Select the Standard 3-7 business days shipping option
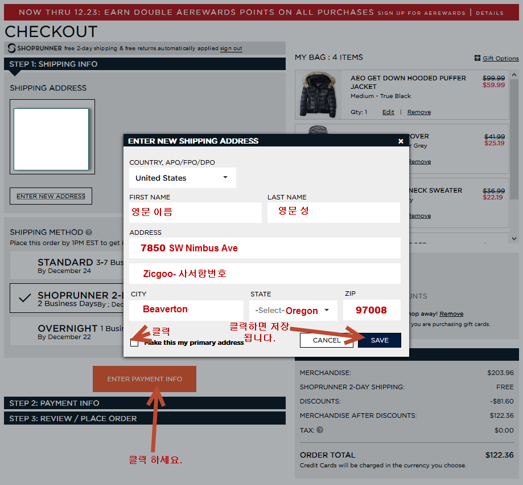 click(x=67, y=266)
